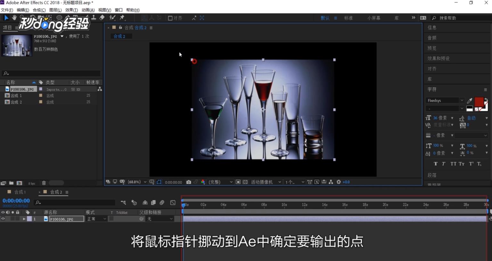Open show channel RGB icon
The width and height of the screenshot is (492, 261).
[x=203, y=182]
